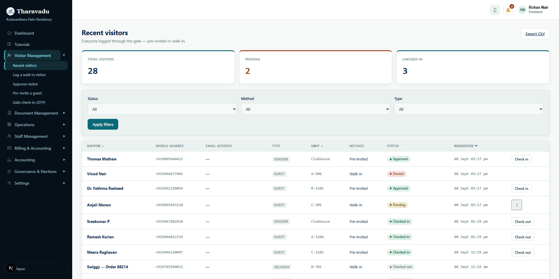
Task: Click the Dashboard home icon
Action: 9,33
